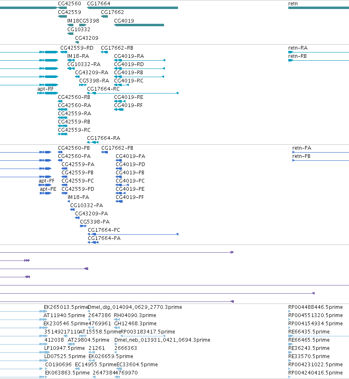
Task: Select transcript CG42560-RA
Action: pyautogui.click(x=75, y=106)
